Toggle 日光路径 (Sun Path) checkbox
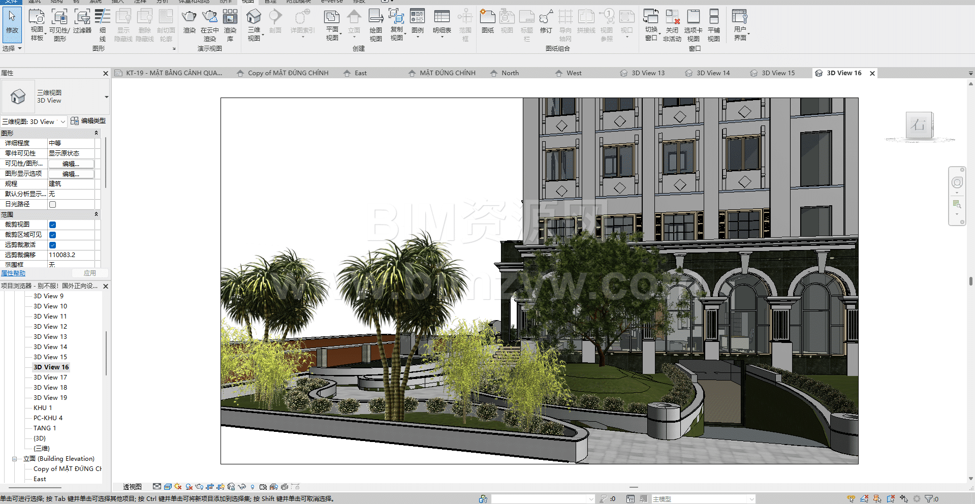 pos(52,204)
